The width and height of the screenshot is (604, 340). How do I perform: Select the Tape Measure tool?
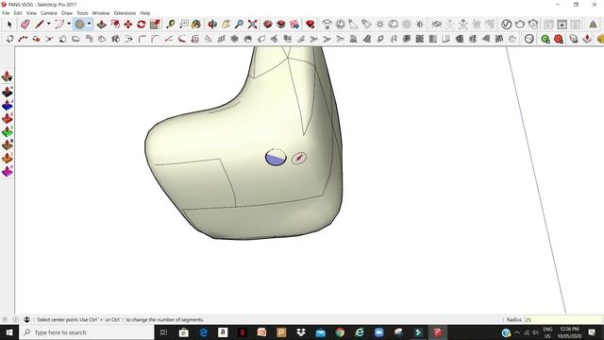coord(170,25)
